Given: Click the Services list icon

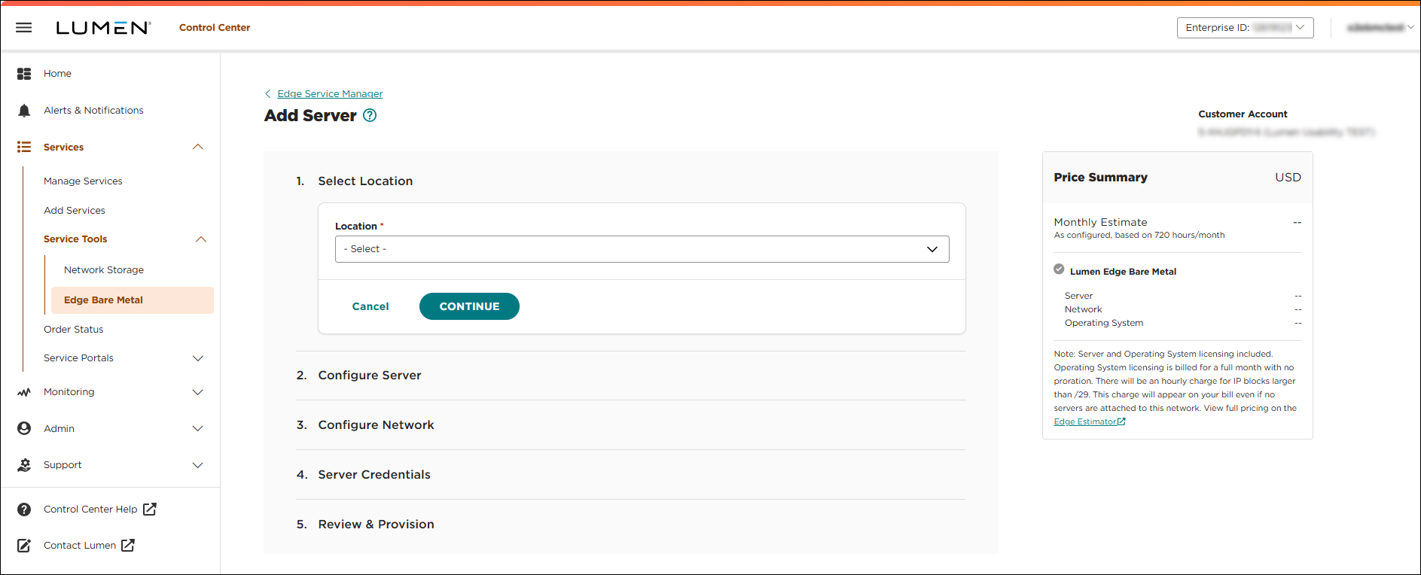Looking at the screenshot, I should click(x=24, y=147).
